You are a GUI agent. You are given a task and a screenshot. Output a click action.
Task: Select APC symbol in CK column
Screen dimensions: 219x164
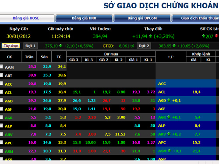coord(9,143)
